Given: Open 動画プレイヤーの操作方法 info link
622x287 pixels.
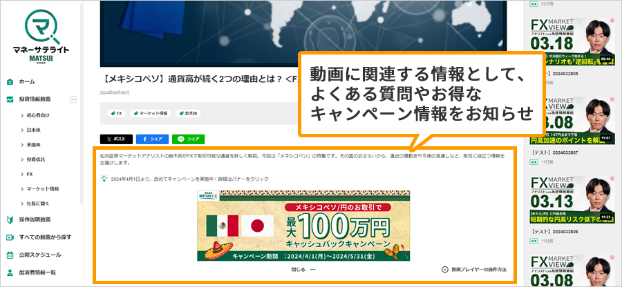Looking at the screenshot, I should (474, 270).
